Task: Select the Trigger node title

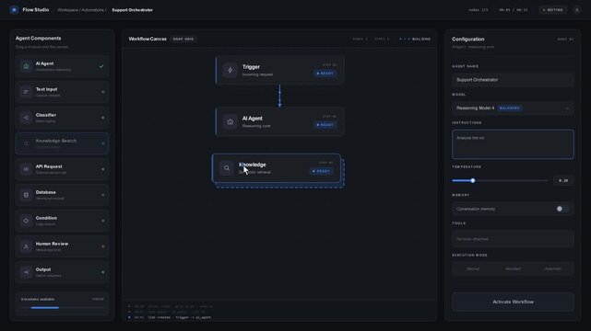Action: coord(251,67)
